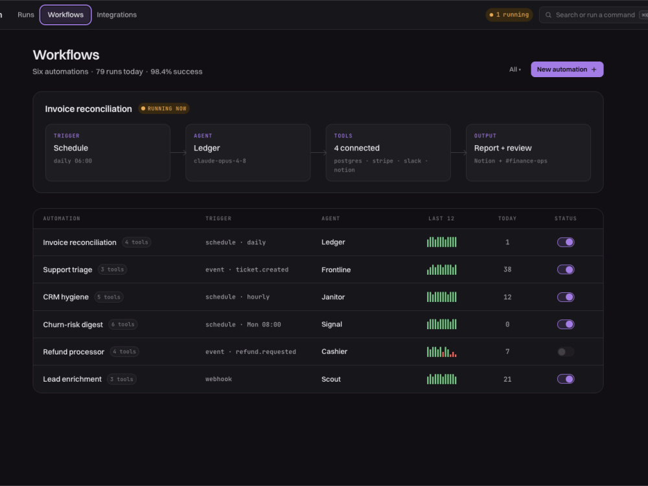Click the Janitor agent name
Viewport: 648px width, 486px height.
(x=333, y=297)
